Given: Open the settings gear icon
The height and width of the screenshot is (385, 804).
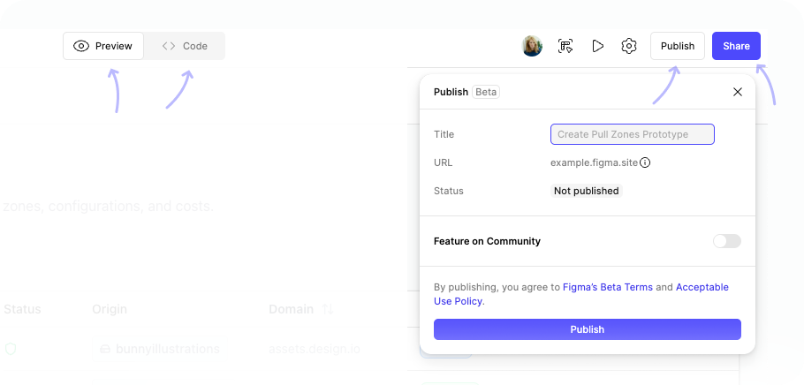Looking at the screenshot, I should [x=629, y=46].
